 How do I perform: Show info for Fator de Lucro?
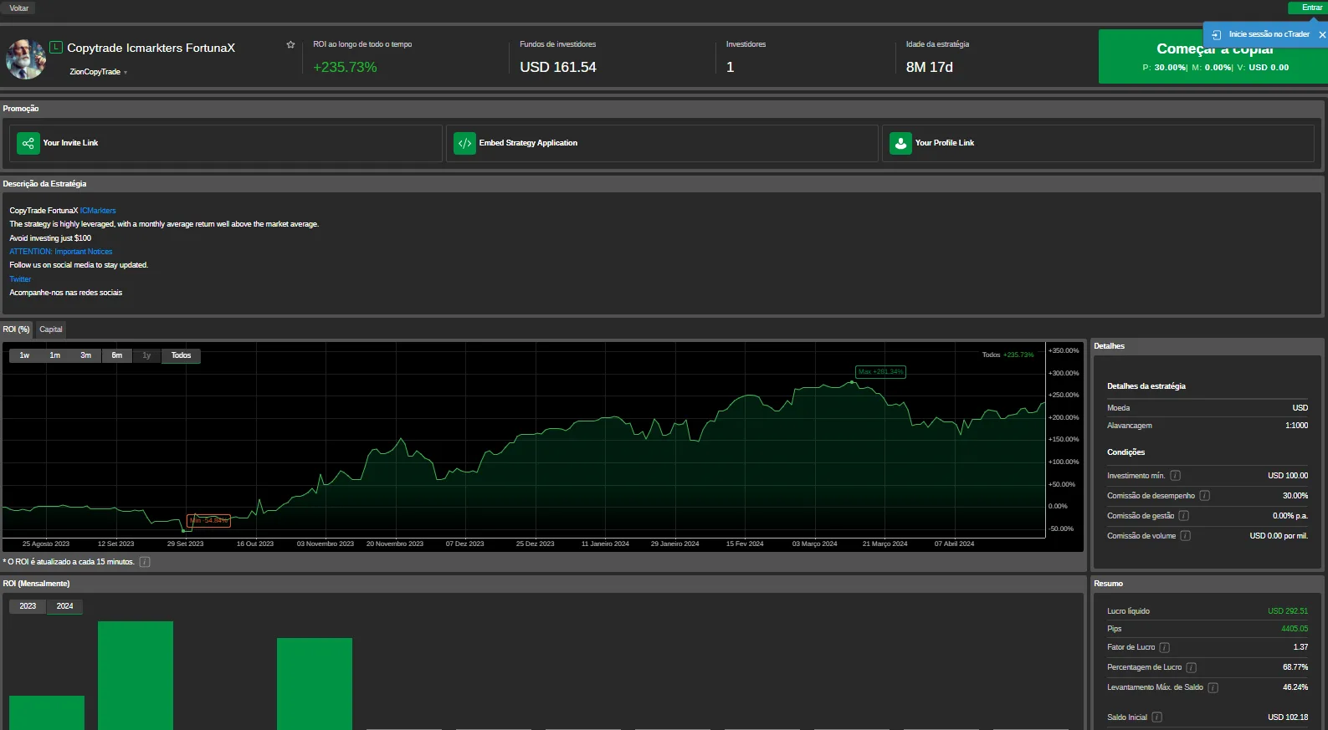1164,647
